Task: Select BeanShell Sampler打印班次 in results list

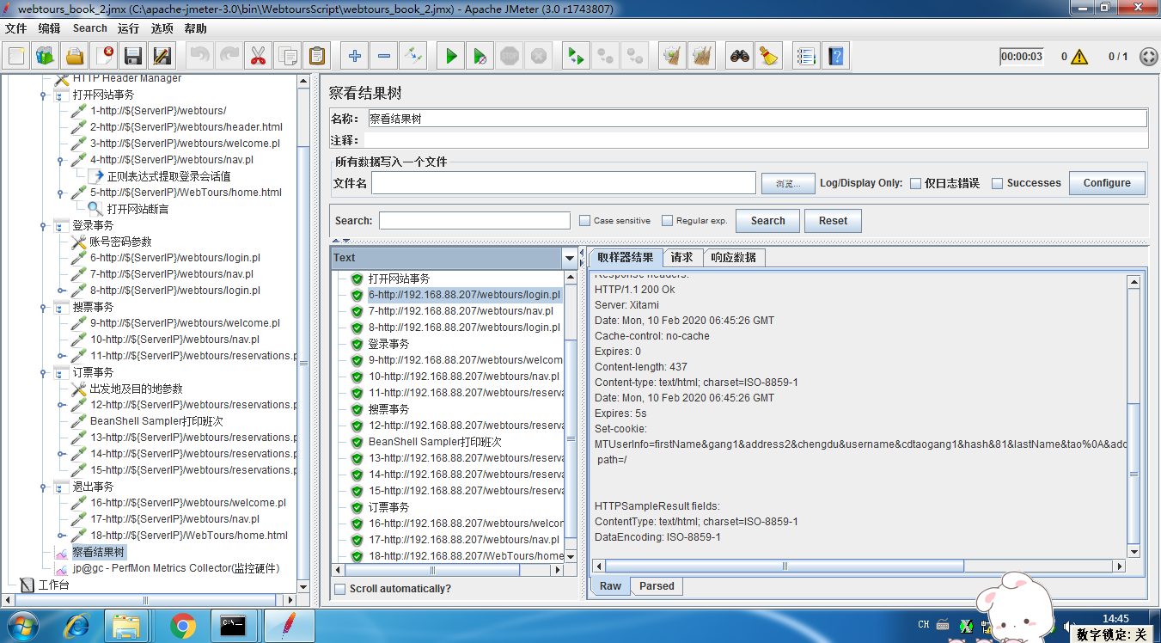Action: [x=435, y=442]
